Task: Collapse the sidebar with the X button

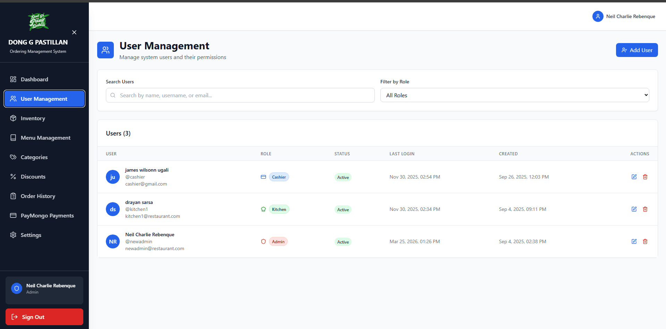Action: tap(74, 32)
